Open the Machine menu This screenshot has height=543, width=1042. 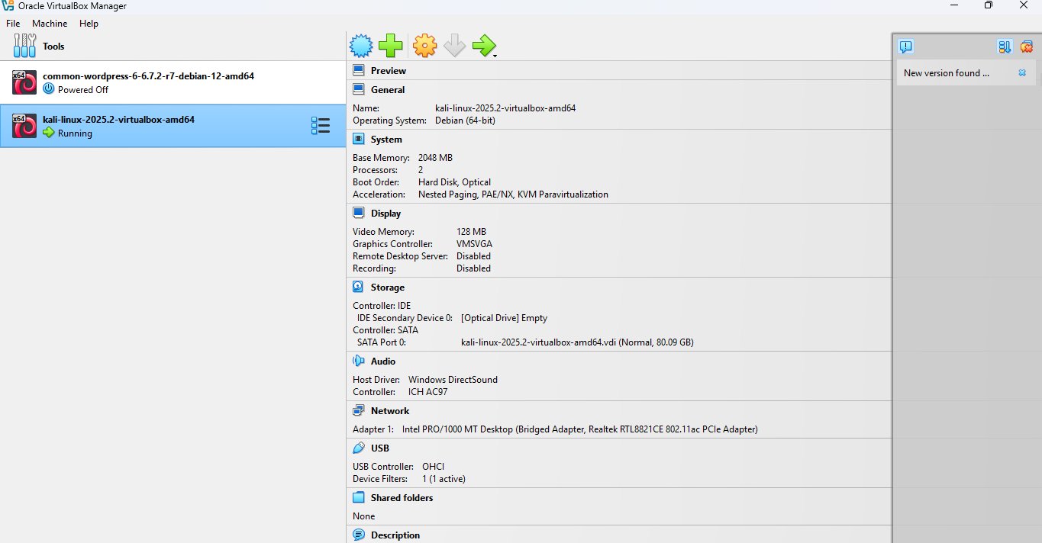point(50,24)
